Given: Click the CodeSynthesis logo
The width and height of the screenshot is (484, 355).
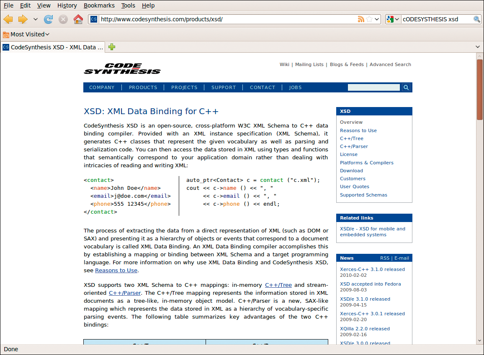Looking at the screenshot, I should click(x=122, y=69).
